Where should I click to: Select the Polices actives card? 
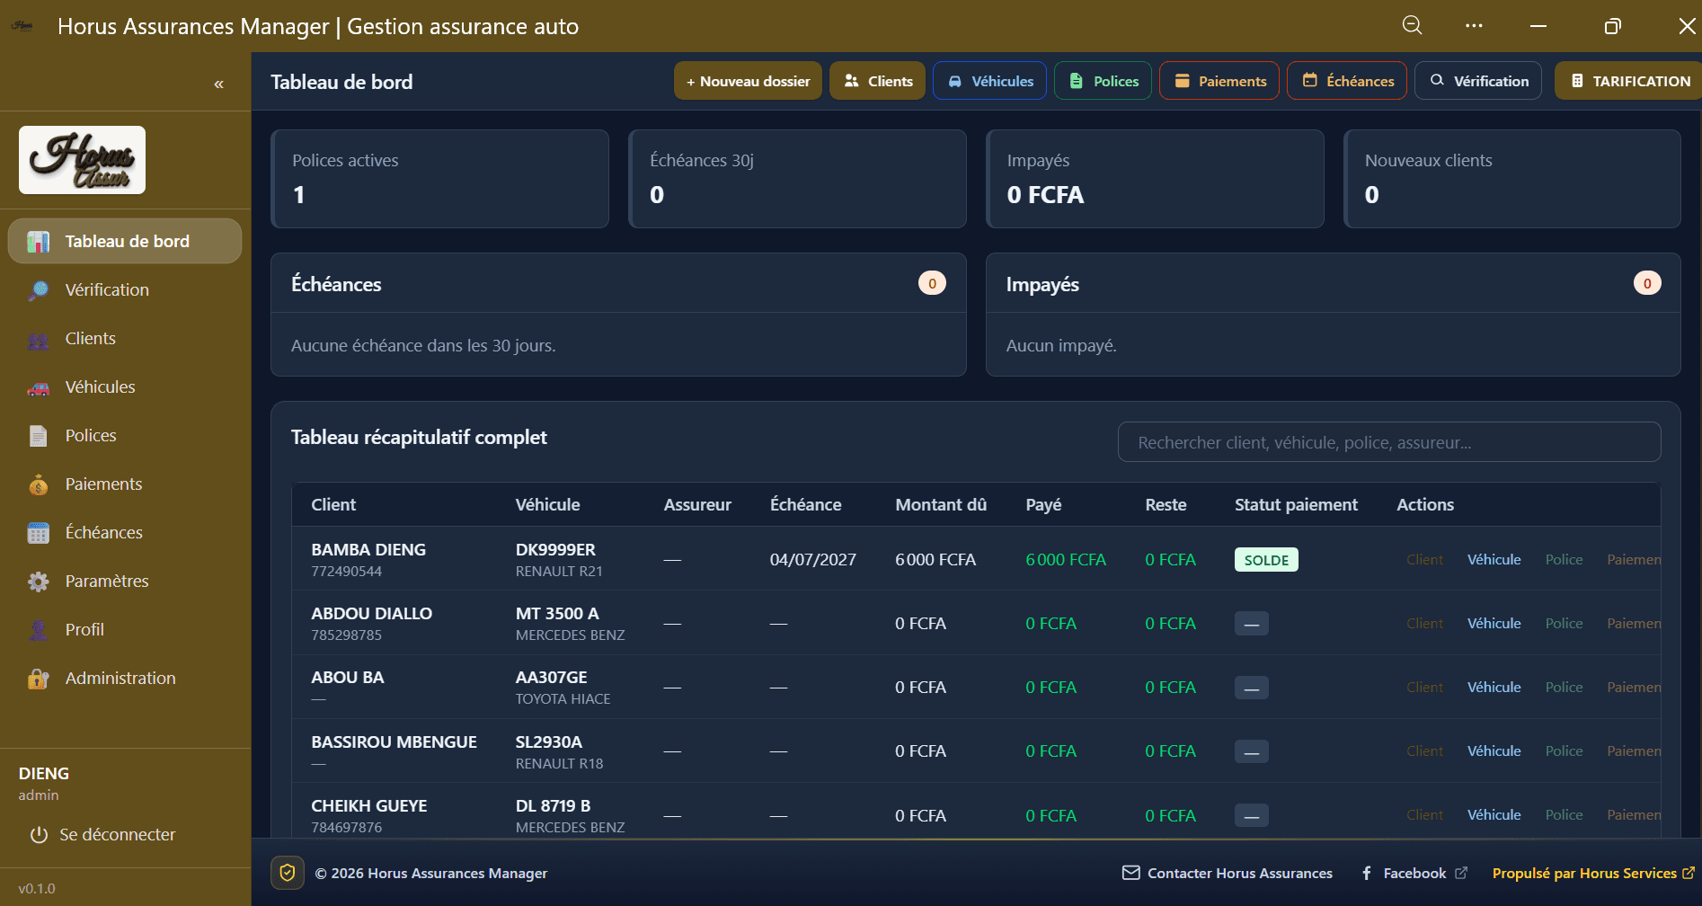coord(440,179)
